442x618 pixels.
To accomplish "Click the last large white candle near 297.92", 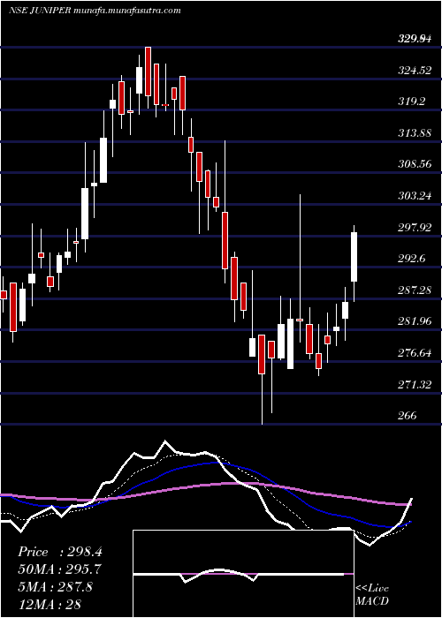I will (x=354, y=257).
